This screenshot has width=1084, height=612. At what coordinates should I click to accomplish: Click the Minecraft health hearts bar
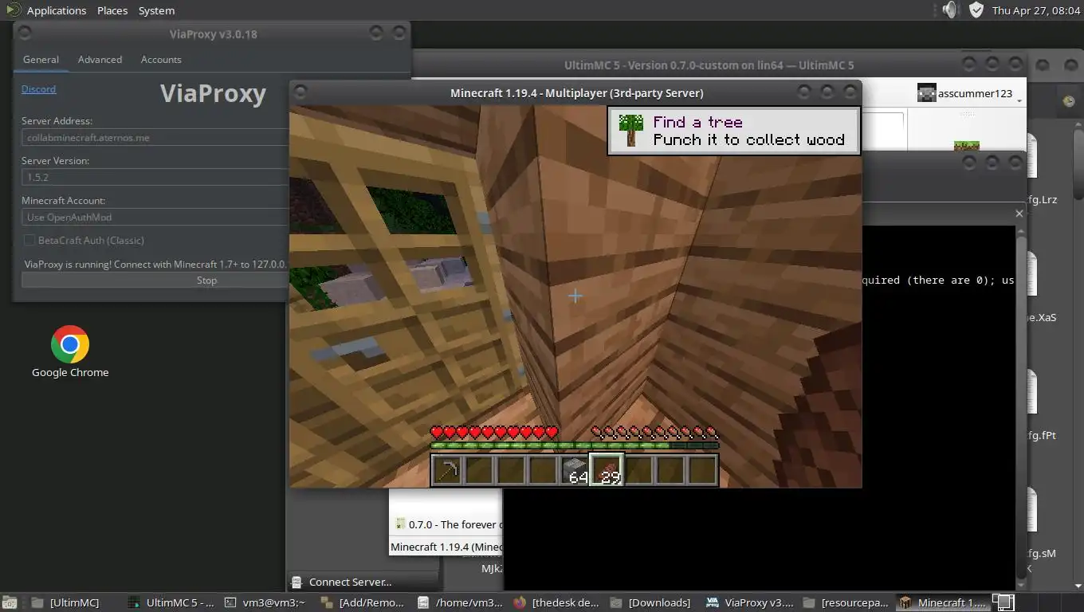[x=494, y=433]
